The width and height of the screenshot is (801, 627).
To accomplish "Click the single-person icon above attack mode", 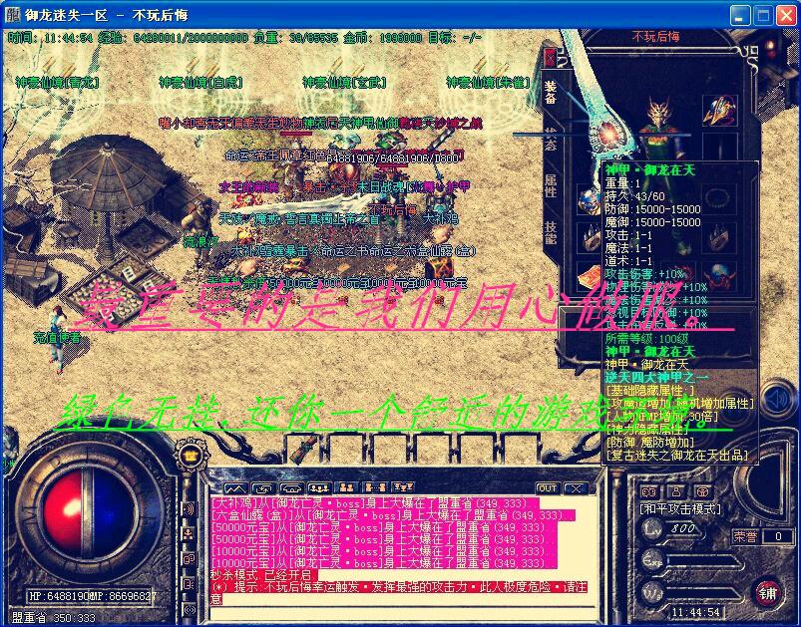I will click(676, 491).
